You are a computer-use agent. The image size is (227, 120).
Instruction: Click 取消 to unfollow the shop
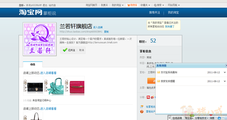(x=81, y=50)
